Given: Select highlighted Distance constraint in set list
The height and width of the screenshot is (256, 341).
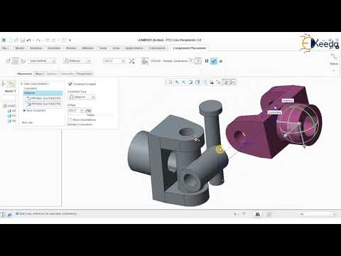Looking at the screenshot, I should (43, 93).
